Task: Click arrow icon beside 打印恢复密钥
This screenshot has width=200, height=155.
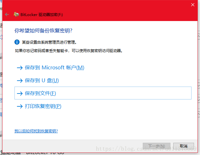Action: (20, 106)
